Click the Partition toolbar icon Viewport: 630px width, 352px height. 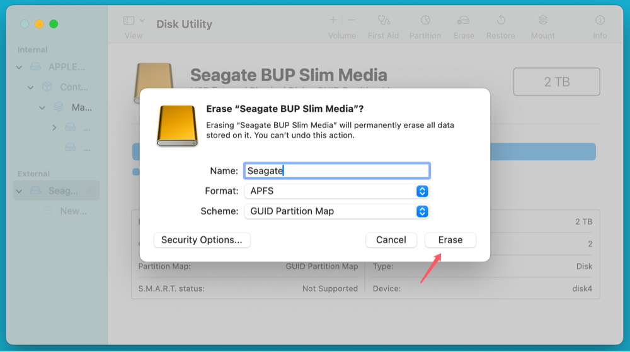(425, 20)
